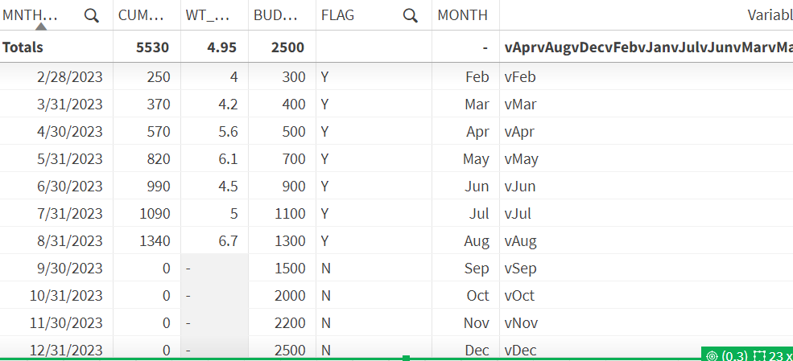Click the vMar variable cell

coord(521,105)
